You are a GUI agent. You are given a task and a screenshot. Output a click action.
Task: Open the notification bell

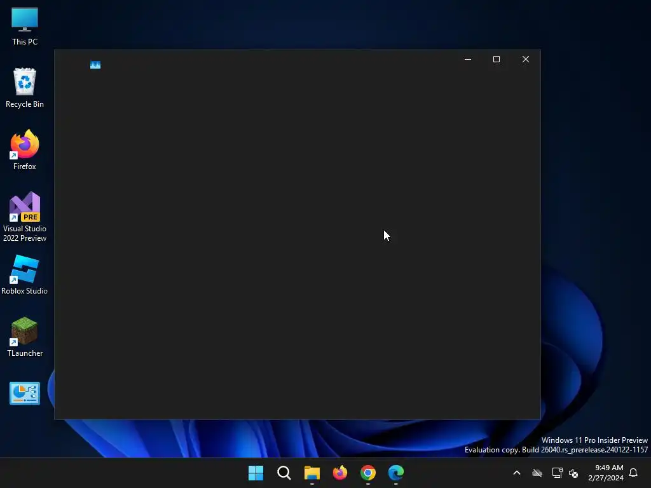[x=633, y=473]
